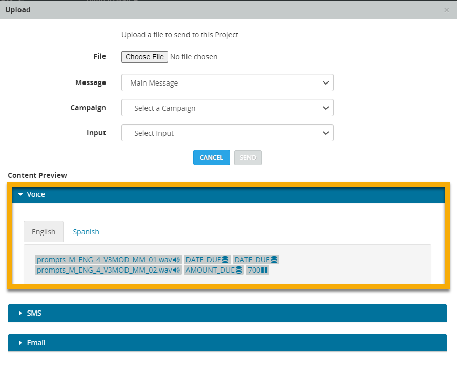Click the database icon on the second DATE_DUE token

(274, 260)
